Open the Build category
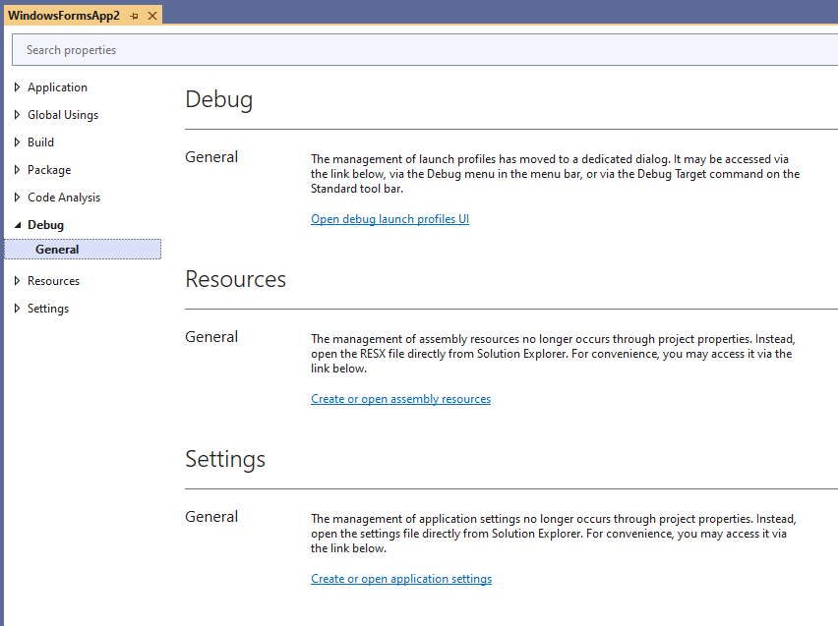Image resolution: width=838 pixels, height=626 pixels. pos(40,142)
